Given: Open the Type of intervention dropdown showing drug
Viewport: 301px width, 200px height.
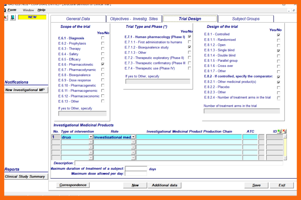Looking at the screenshot, I should point(91,137).
